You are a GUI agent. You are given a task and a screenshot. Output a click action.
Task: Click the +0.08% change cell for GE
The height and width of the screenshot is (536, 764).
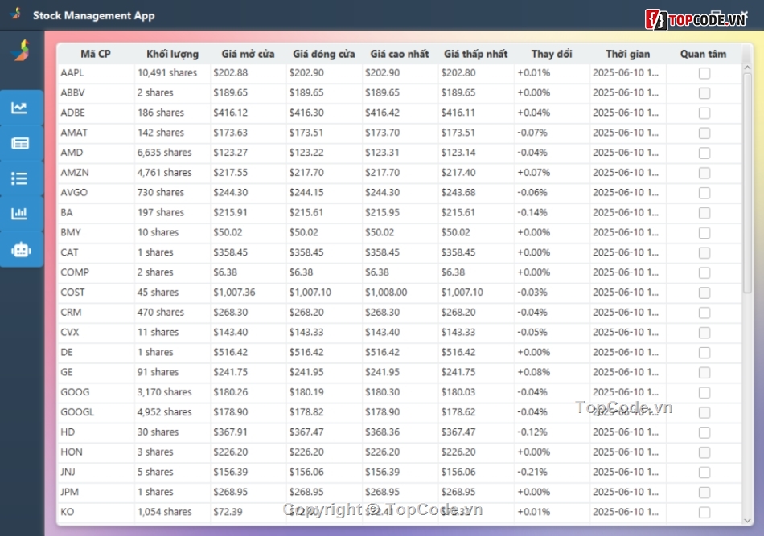[x=552, y=372]
